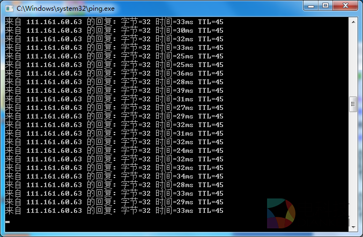Select the reply line showing 34ms

[114, 176]
